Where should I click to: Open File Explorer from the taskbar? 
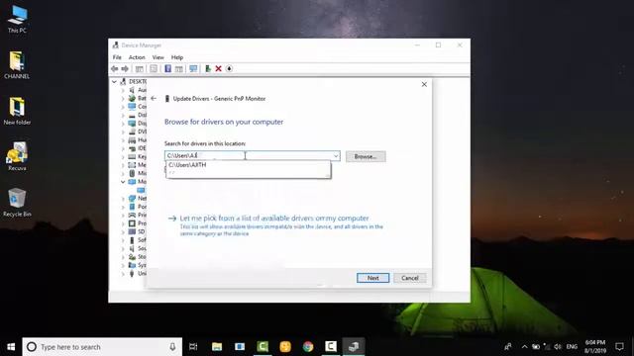217,347
